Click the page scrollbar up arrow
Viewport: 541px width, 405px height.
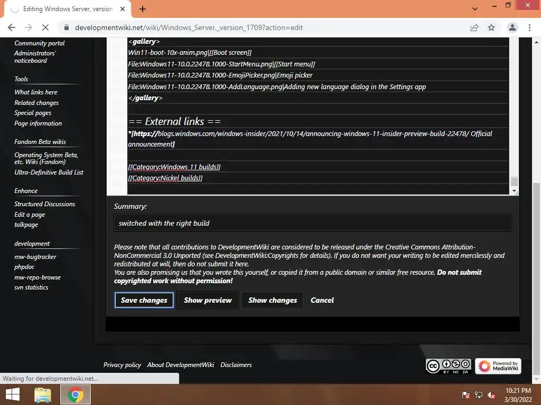click(x=536, y=42)
